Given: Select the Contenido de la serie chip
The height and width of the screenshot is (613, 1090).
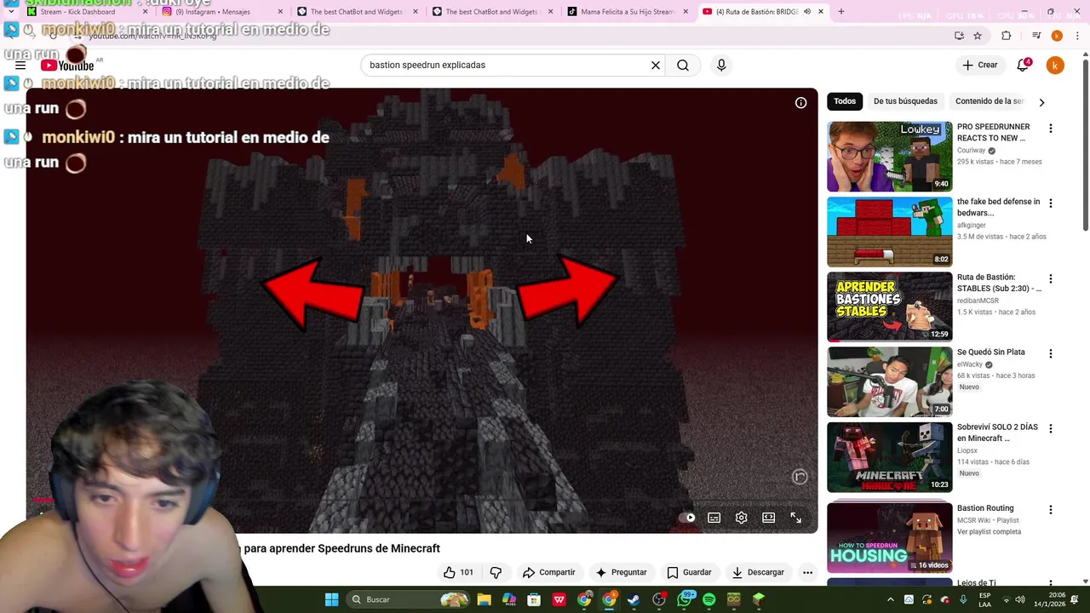Looking at the screenshot, I should tap(989, 101).
